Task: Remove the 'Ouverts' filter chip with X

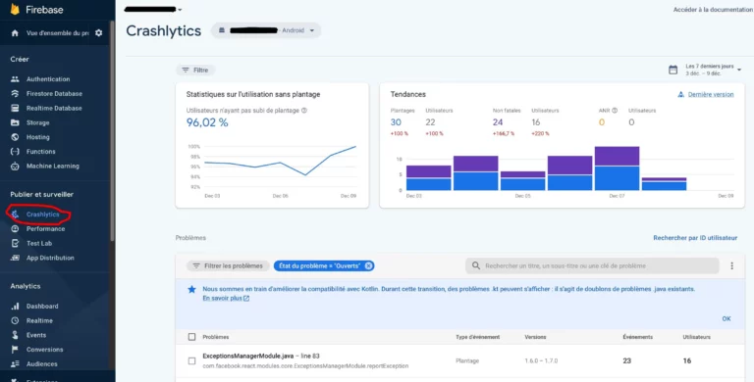Action: pyautogui.click(x=368, y=265)
